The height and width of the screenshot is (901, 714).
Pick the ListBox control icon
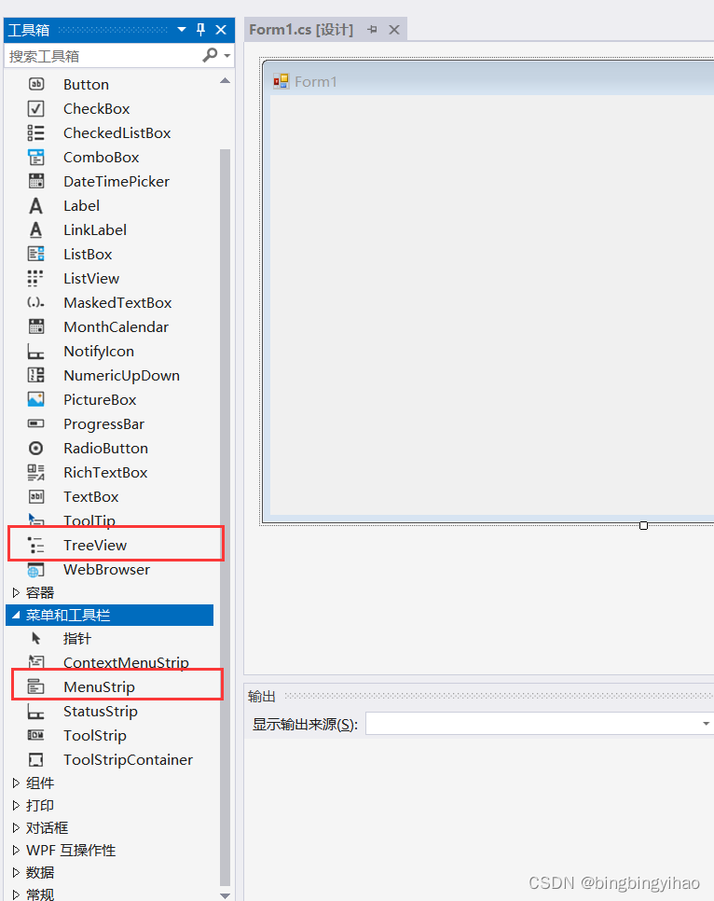(x=36, y=254)
